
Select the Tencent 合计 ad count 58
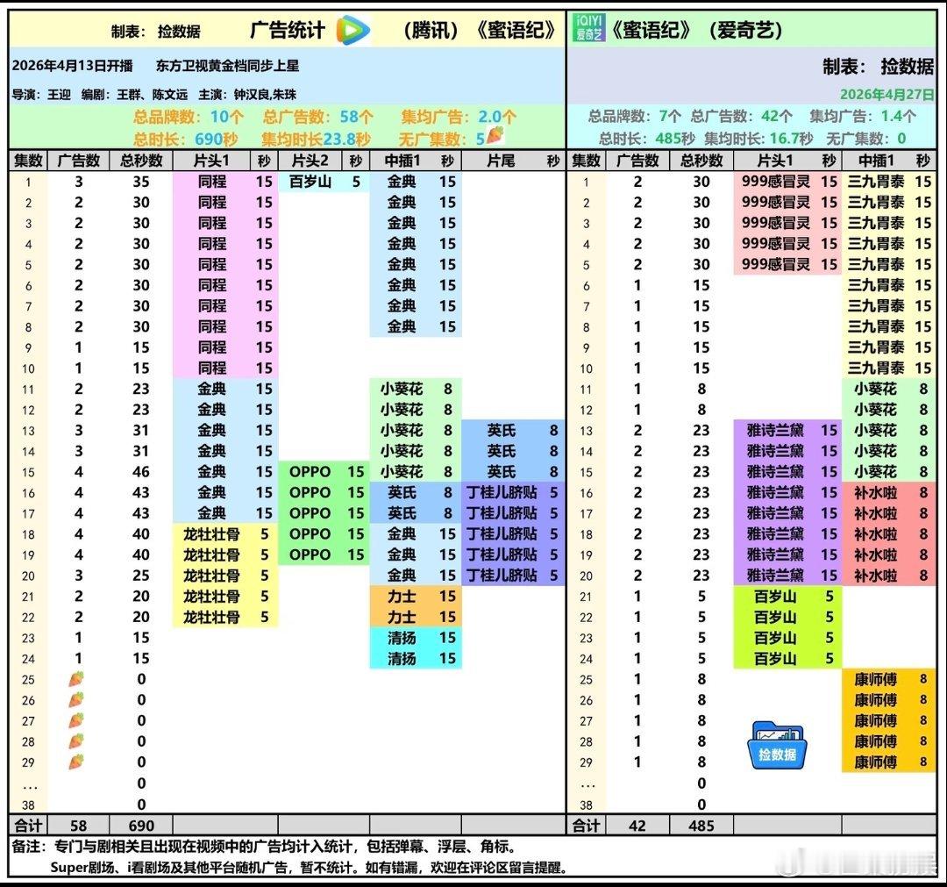(x=79, y=826)
